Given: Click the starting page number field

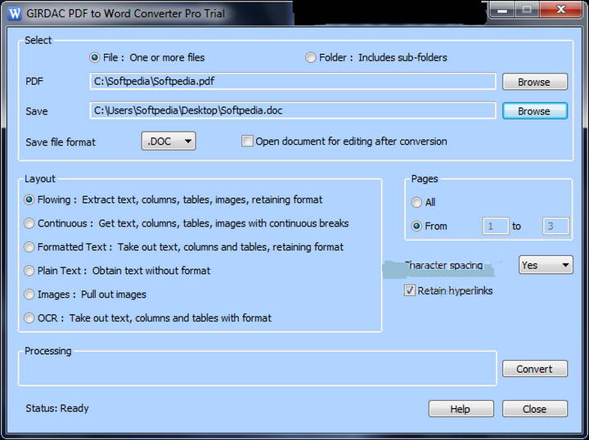Looking at the screenshot, I should [x=496, y=226].
